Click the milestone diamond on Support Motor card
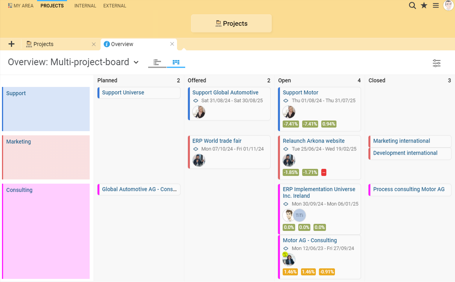 tap(285, 100)
